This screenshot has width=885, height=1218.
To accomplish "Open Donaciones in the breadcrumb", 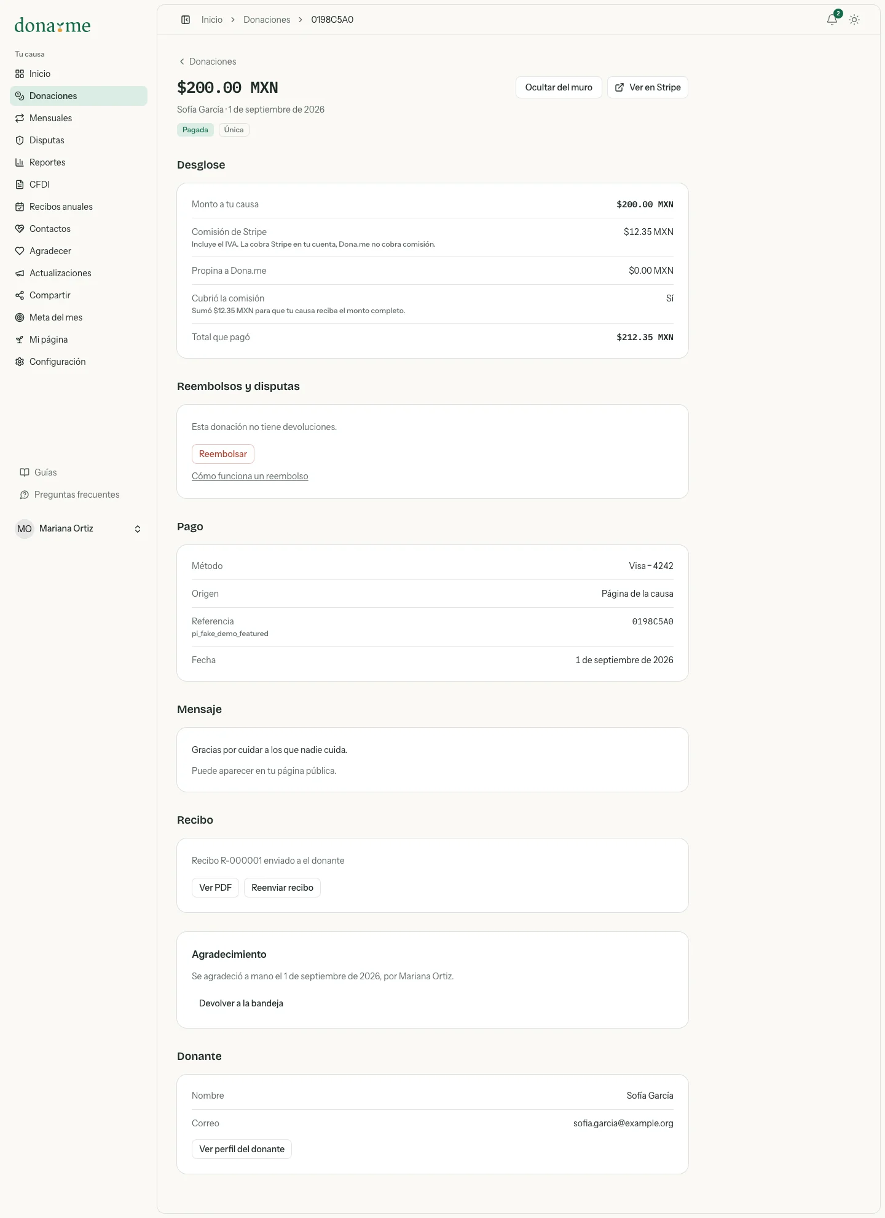I will (267, 20).
